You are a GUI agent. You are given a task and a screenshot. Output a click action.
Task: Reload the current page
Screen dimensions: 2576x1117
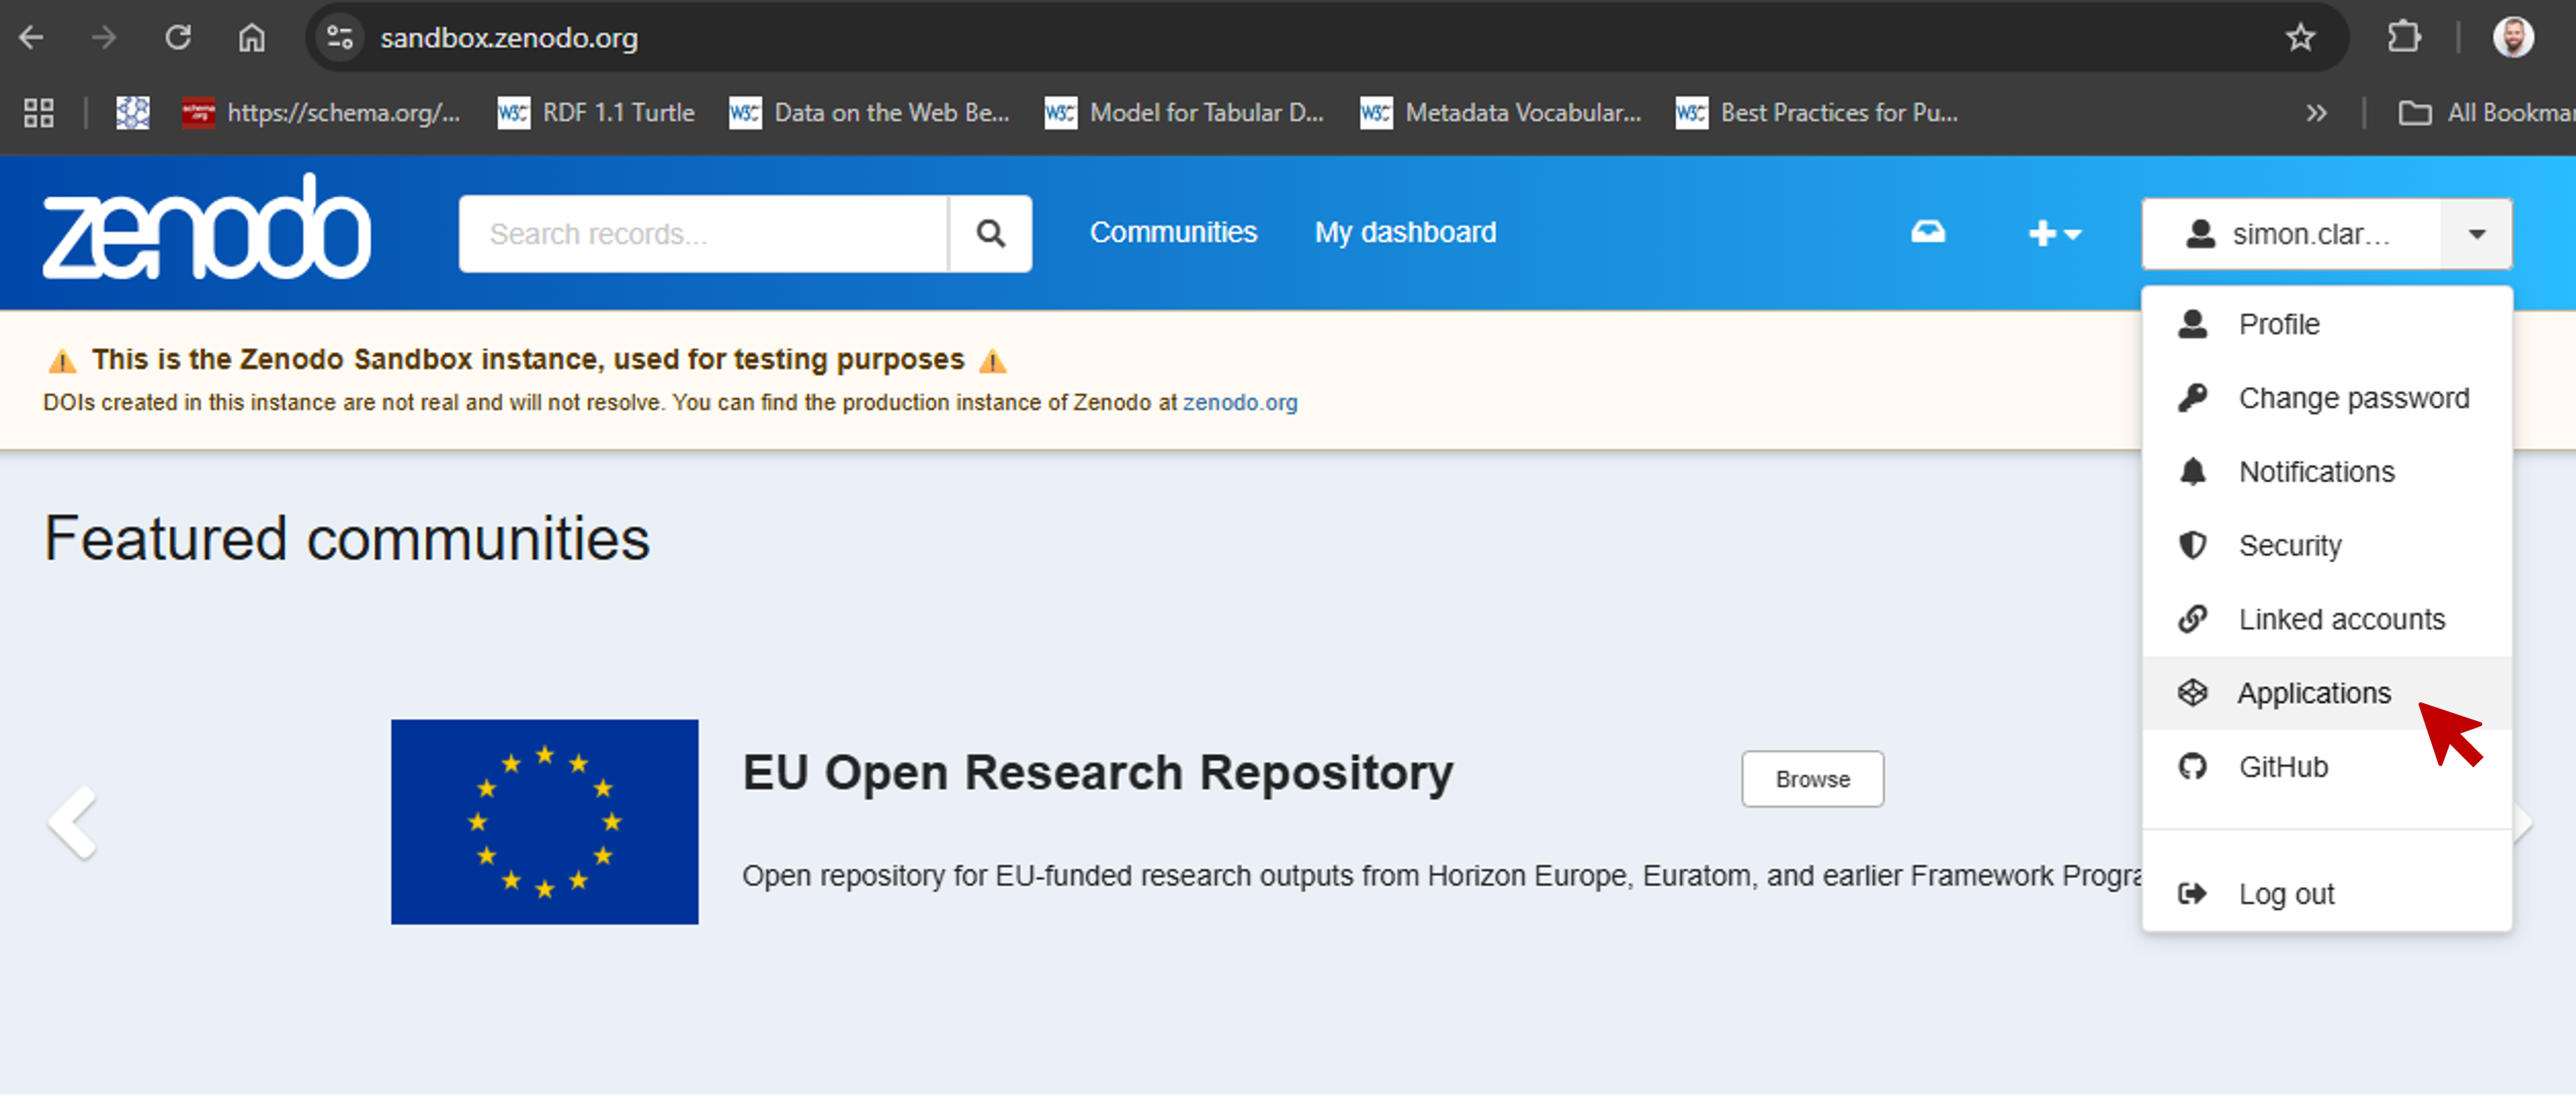178,38
